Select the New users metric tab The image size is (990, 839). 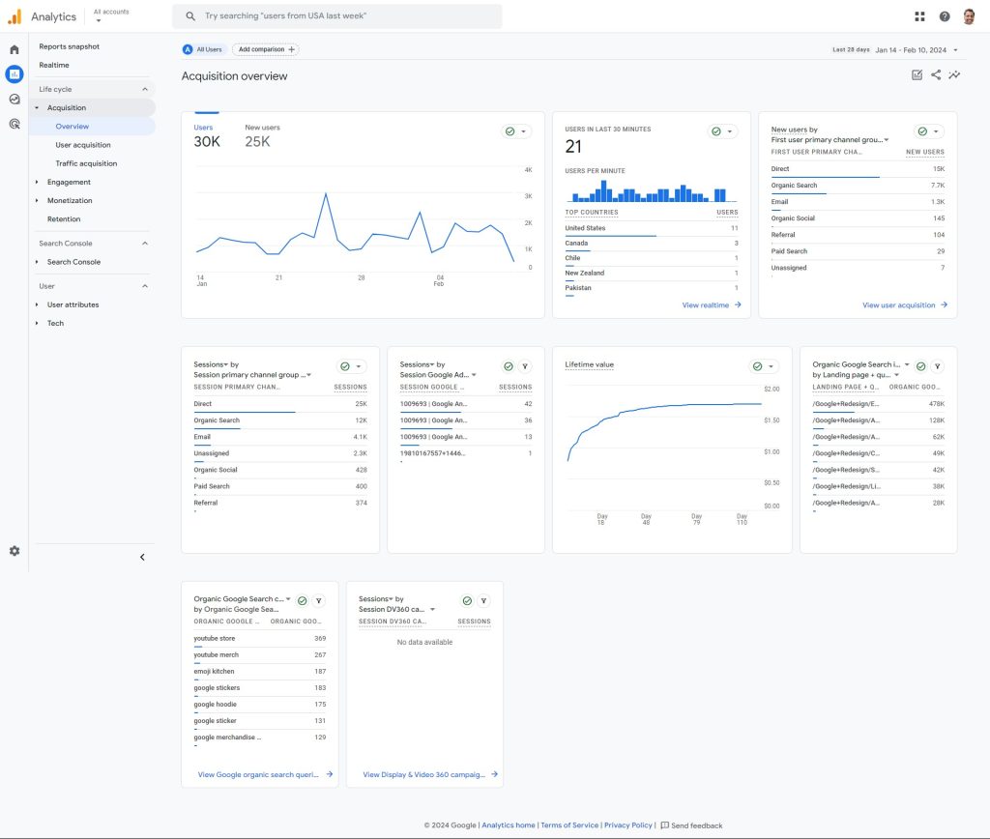262,135
